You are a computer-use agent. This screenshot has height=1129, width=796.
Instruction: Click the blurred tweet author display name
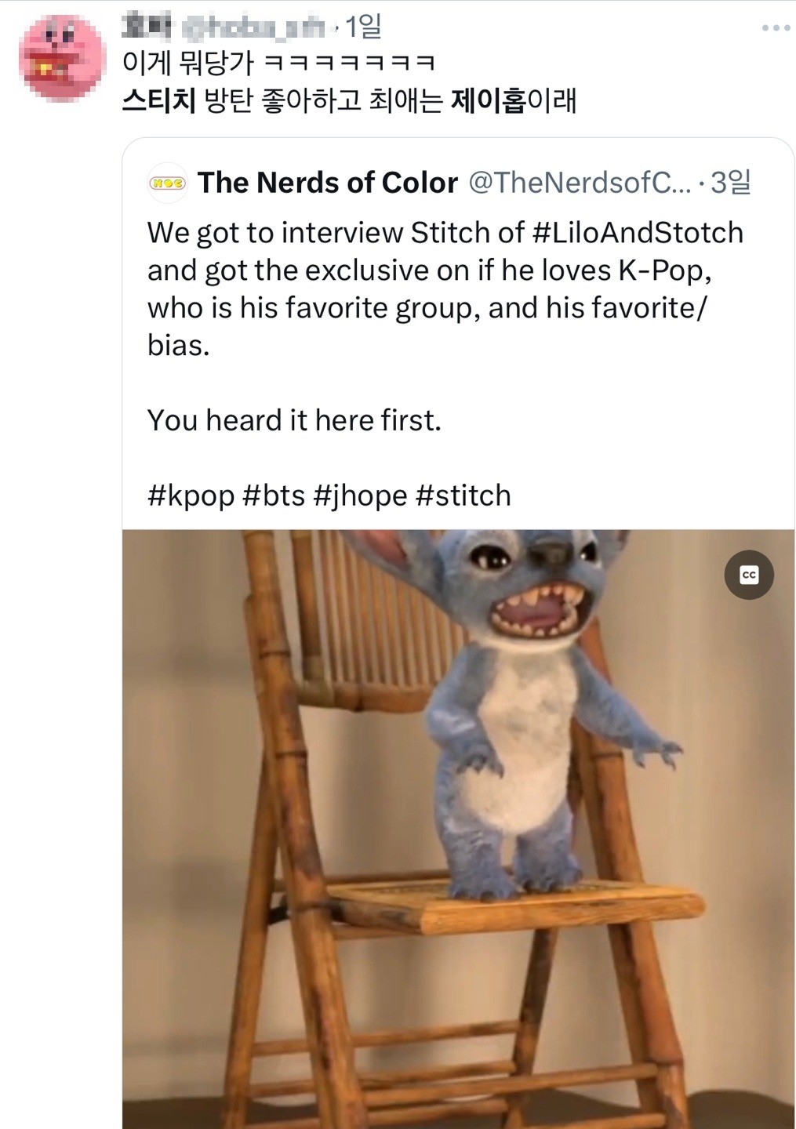point(147,28)
